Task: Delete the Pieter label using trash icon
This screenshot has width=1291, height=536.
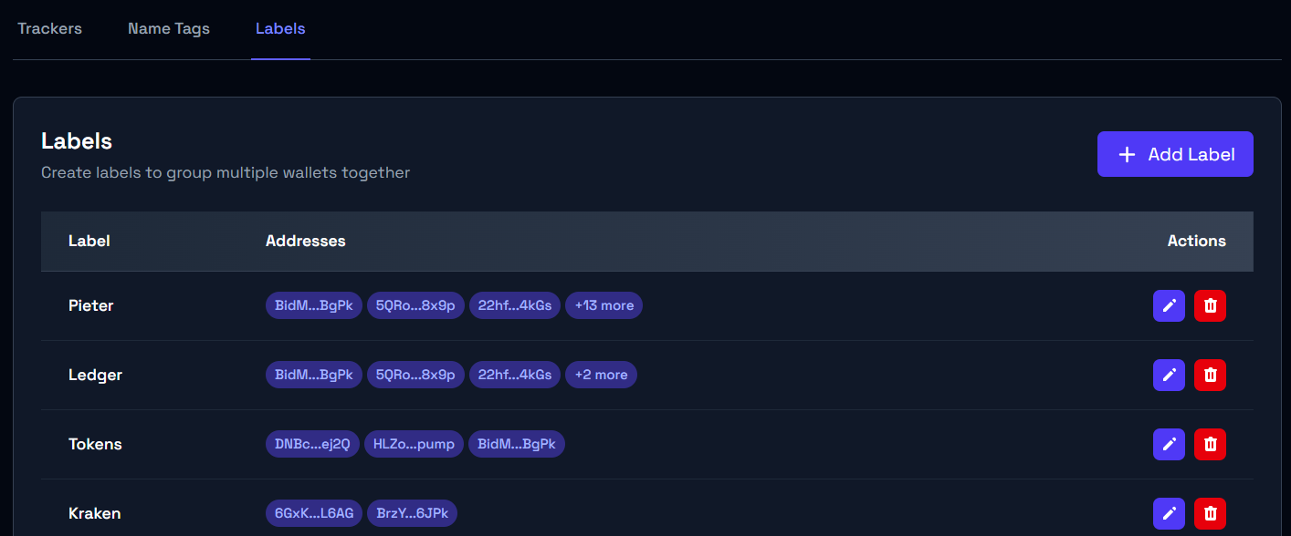Action: [1210, 306]
